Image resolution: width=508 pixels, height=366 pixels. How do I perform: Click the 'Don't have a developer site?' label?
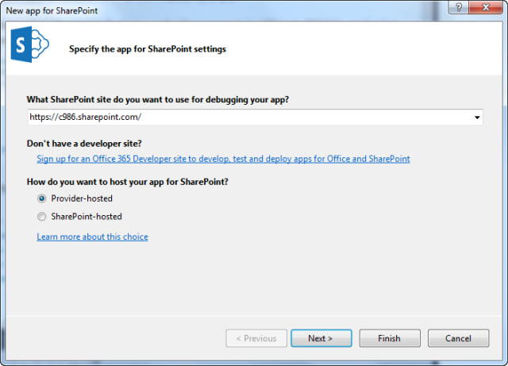84,143
